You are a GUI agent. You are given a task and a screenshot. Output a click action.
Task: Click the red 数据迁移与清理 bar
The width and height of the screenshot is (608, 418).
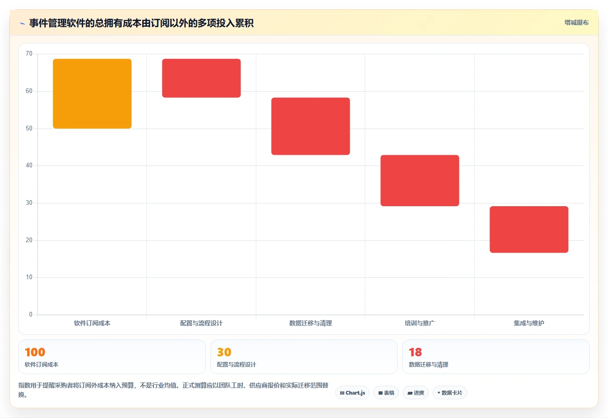click(x=311, y=126)
